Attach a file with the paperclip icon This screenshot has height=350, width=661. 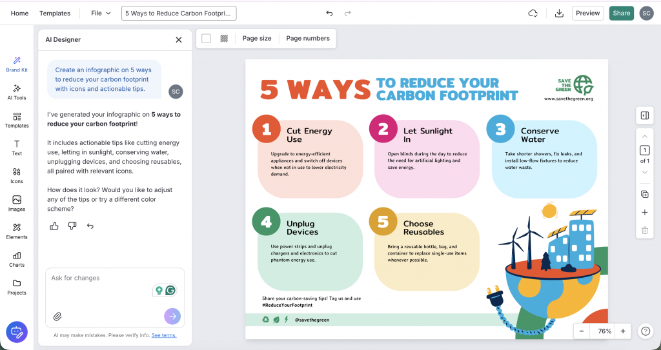pos(57,316)
